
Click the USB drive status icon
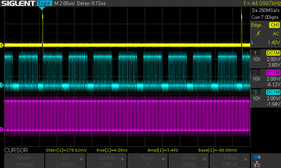[257, 157]
